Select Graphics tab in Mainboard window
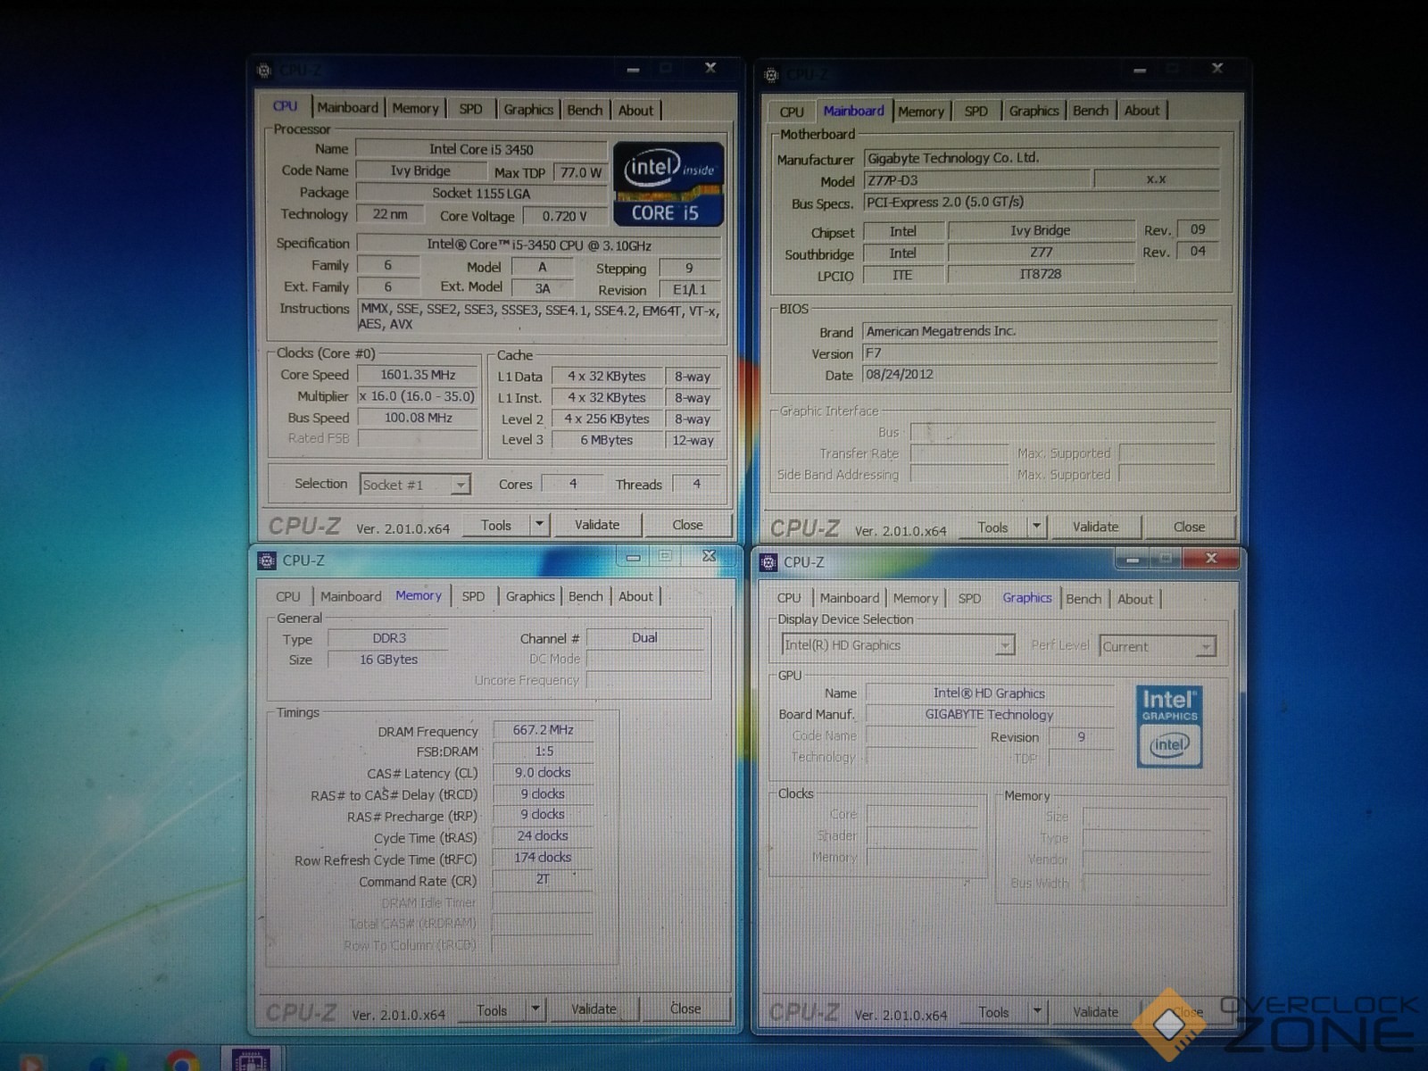The width and height of the screenshot is (1428, 1071). [1034, 111]
